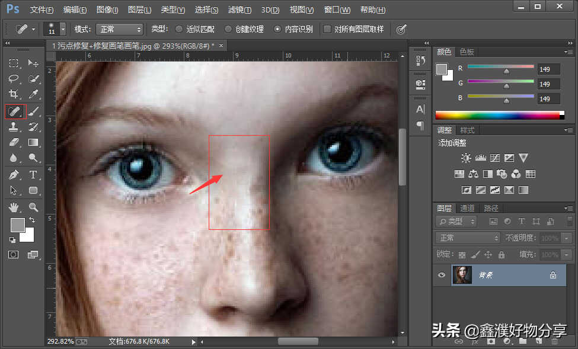Select the Rectangular Marquee tool
The width and height of the screenshot is (578, 349).
pos(14,63)
